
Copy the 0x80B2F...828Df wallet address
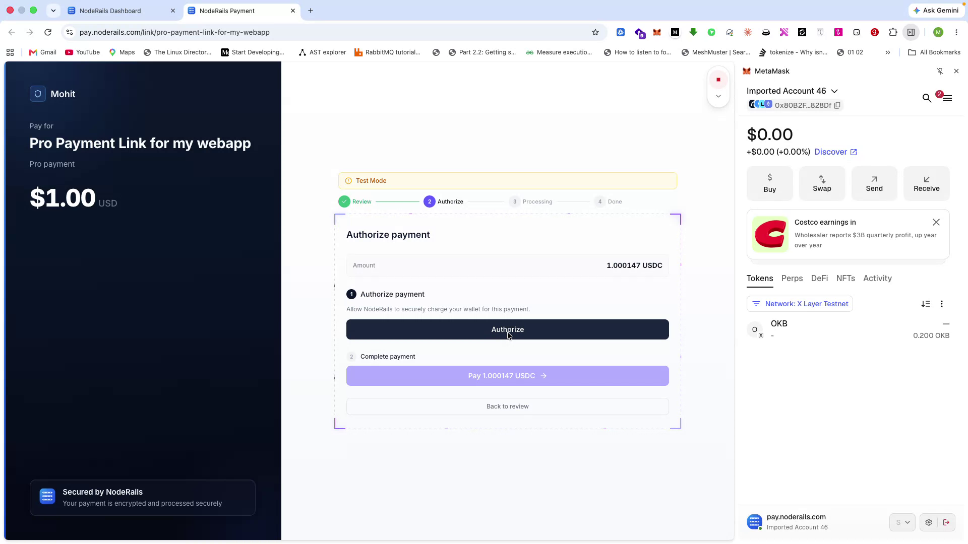(837, 105)
